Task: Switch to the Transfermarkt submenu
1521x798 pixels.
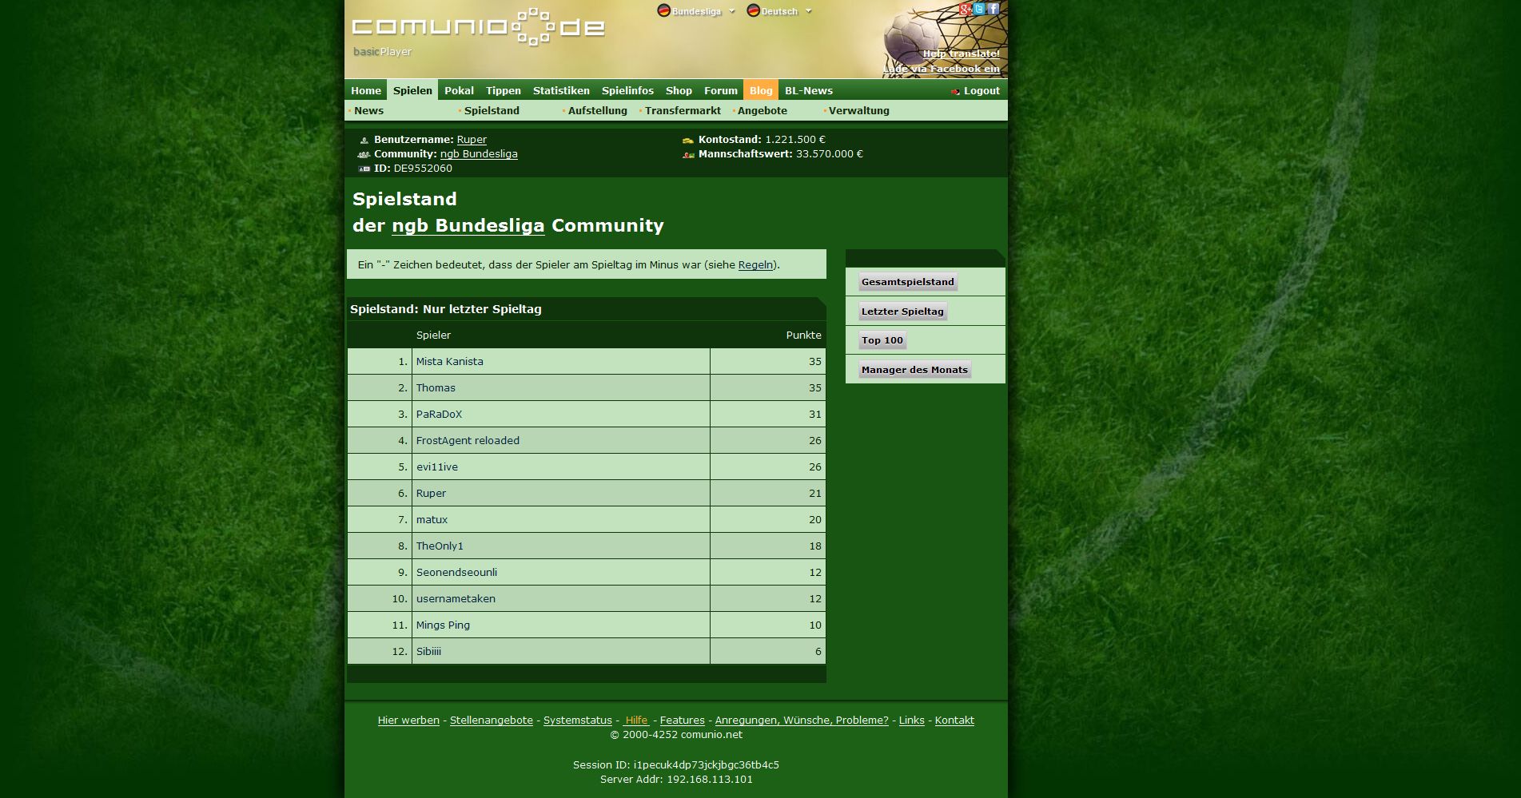Action: [x=683, y=111]
